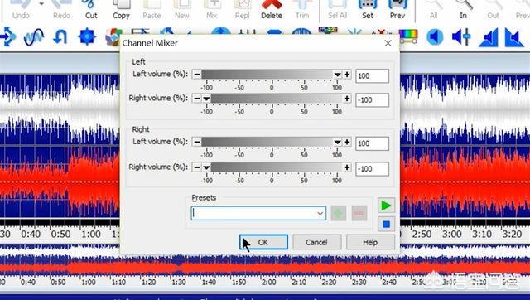Click the Prev toolbar button

[x=397, y=10]
